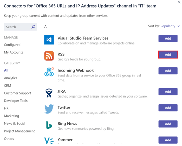Click the JIRA connector title
Screen dimensions: 182x146
(62, 91)
